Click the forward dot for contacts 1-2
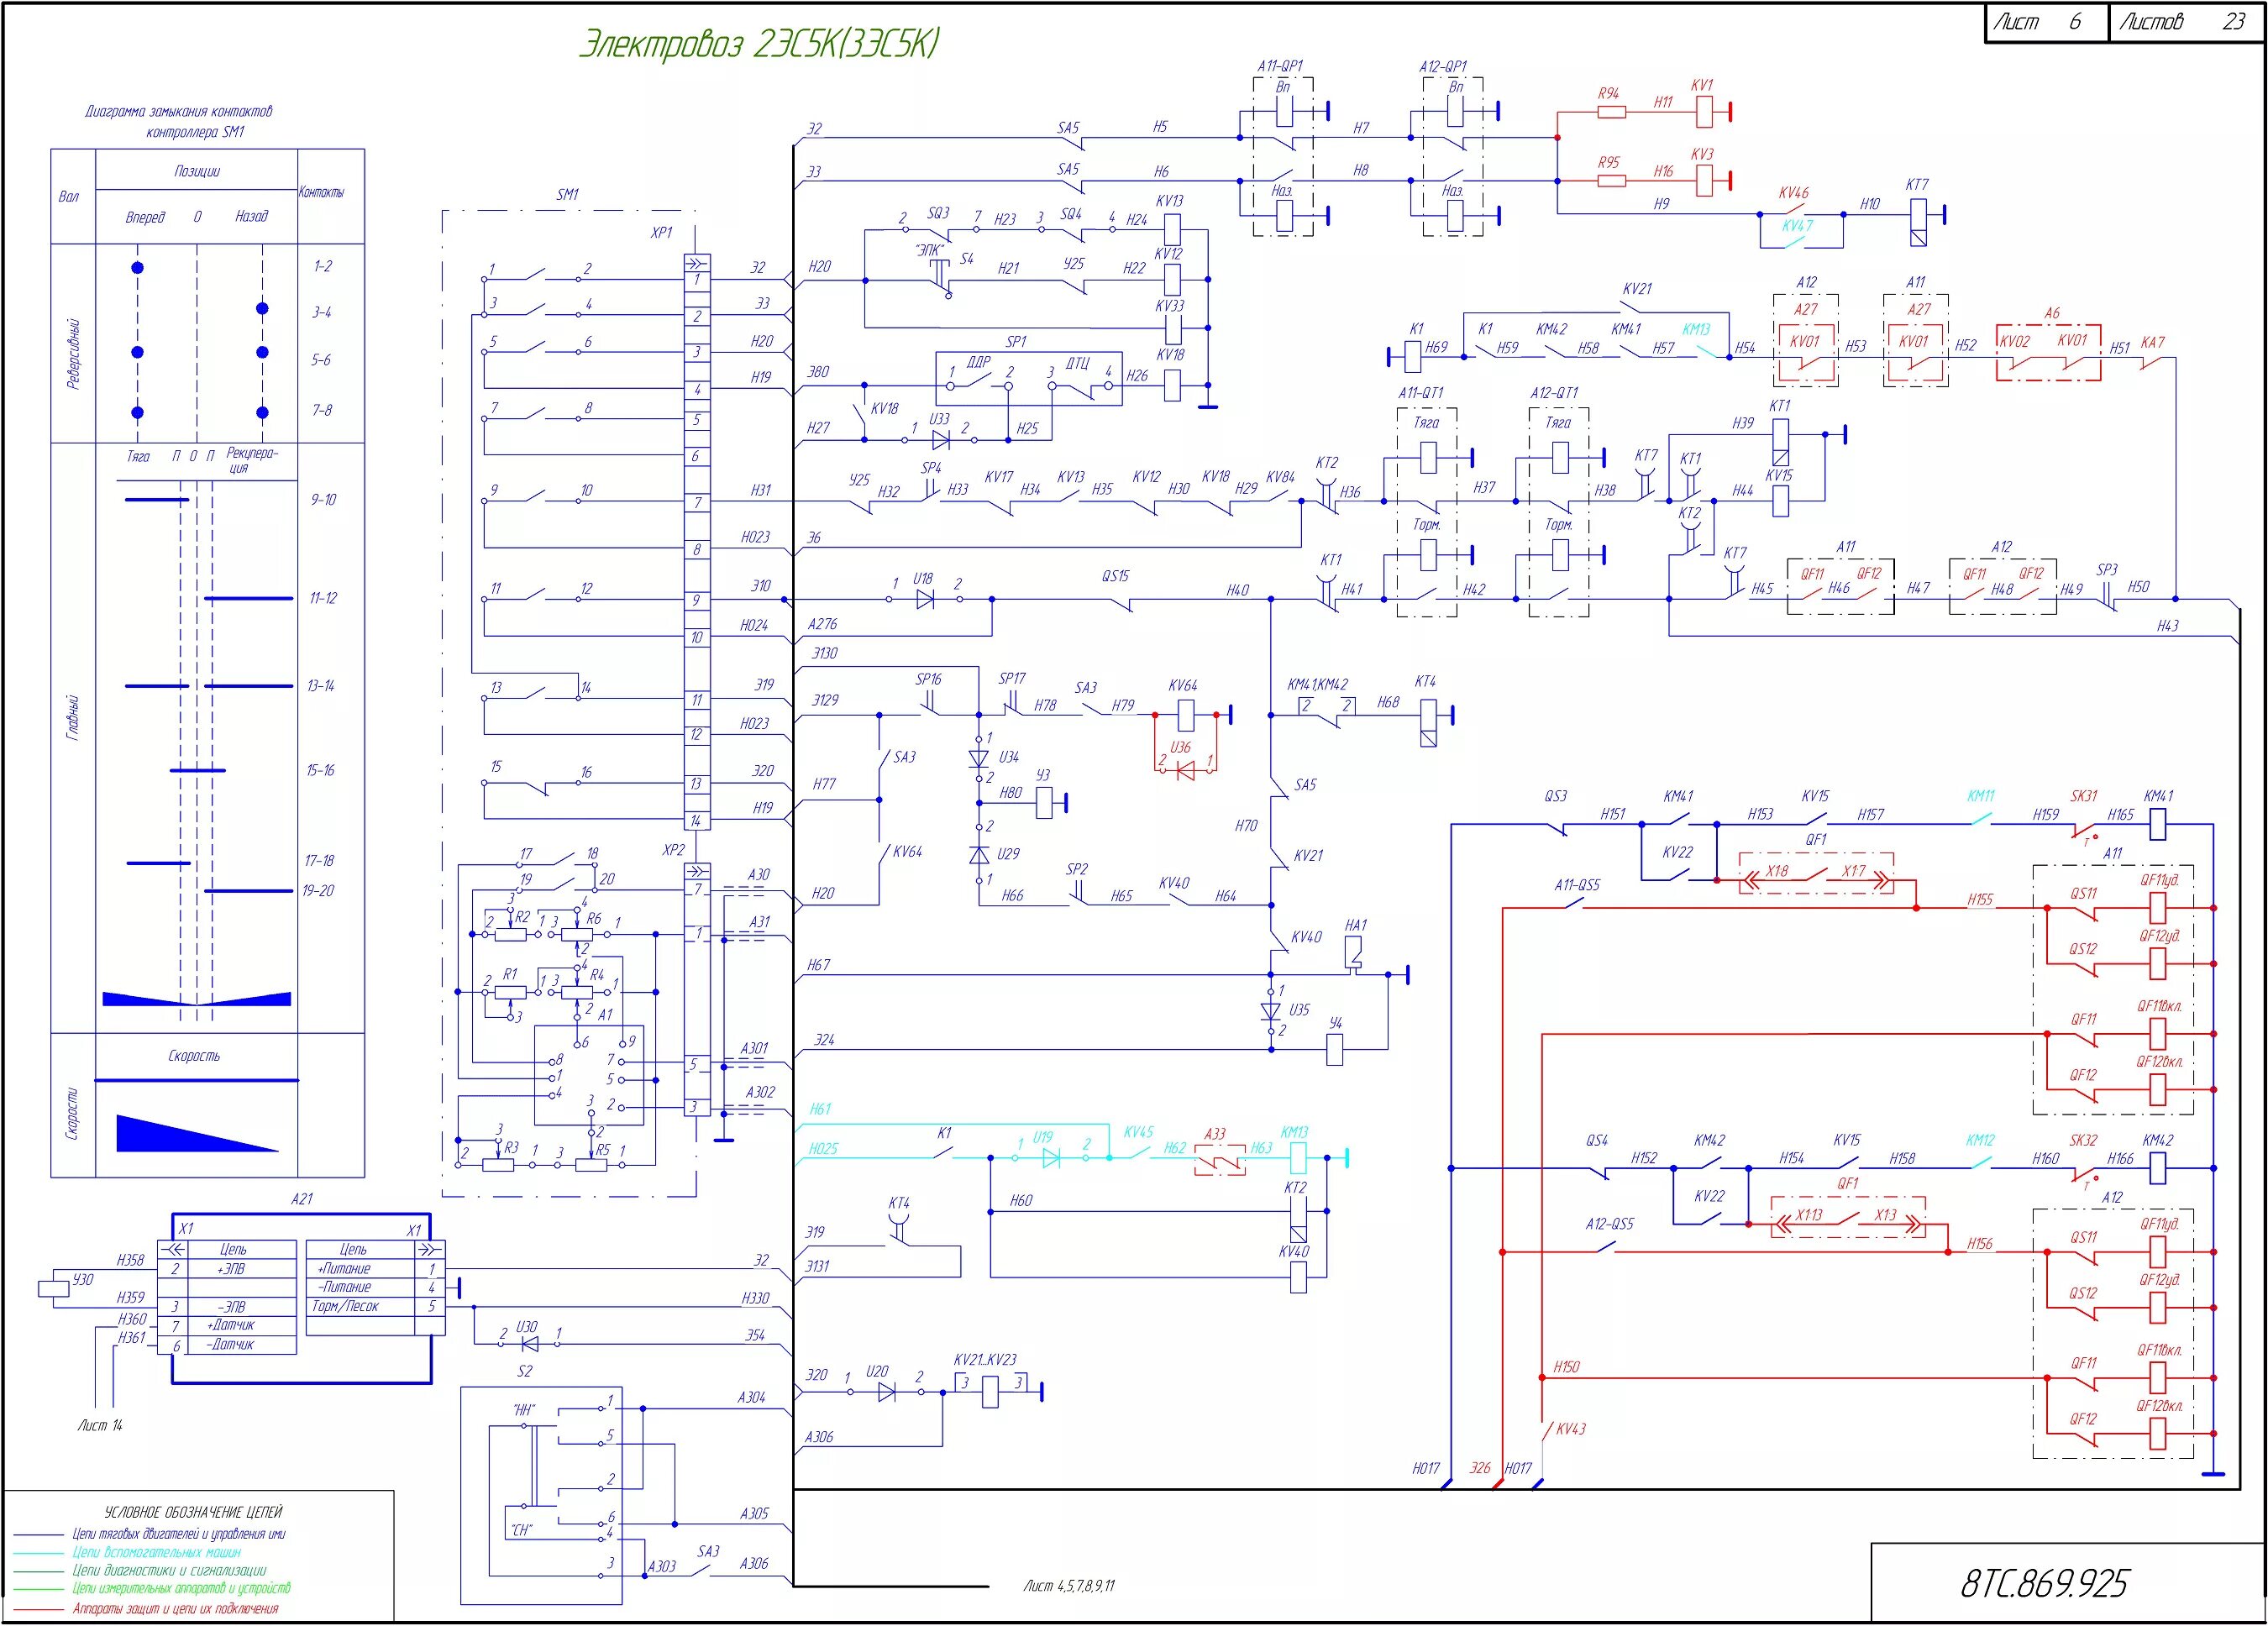 pyautogui.click(x=138, y=267)
